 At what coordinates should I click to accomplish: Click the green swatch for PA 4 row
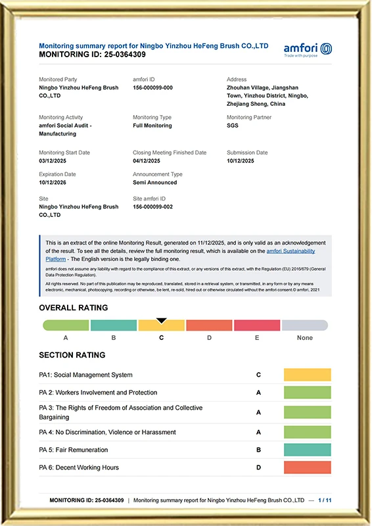[307, 432]
